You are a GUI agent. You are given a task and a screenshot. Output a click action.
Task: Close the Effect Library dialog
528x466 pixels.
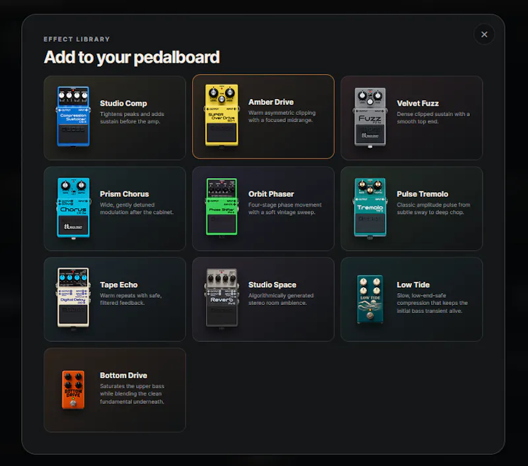click(x=484, y=34)
